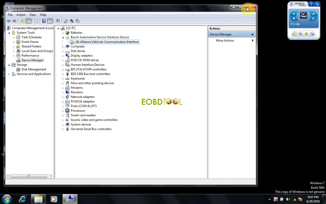
Task: Open the Action menu
Action: pyautogui.click(x=21, y=15)
